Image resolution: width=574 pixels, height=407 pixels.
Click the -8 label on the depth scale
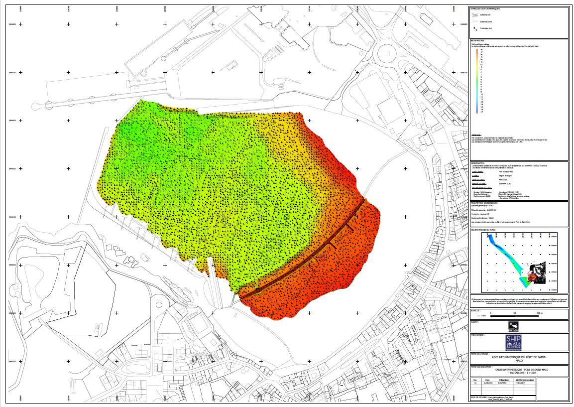[481, 50]
